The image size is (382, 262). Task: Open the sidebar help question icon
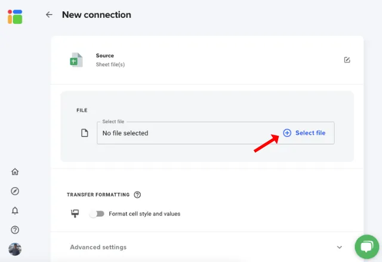click(x=15, y=230)
